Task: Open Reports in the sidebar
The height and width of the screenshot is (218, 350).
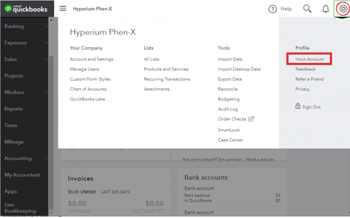Action: tap(14, 109)
